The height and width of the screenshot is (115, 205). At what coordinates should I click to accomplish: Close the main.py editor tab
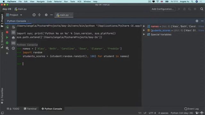click(x=71, y=15)
